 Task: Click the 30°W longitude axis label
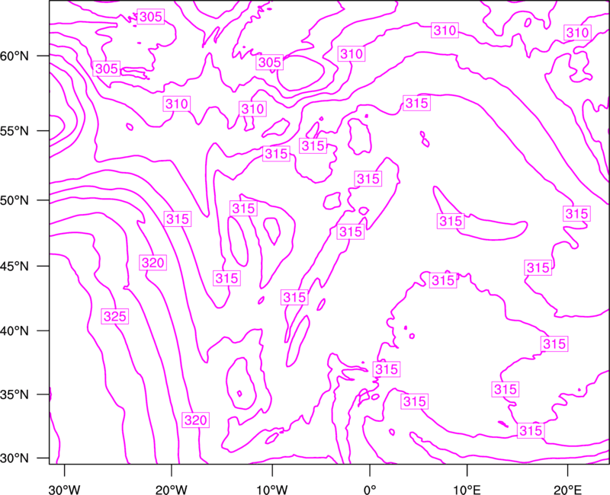65,489
